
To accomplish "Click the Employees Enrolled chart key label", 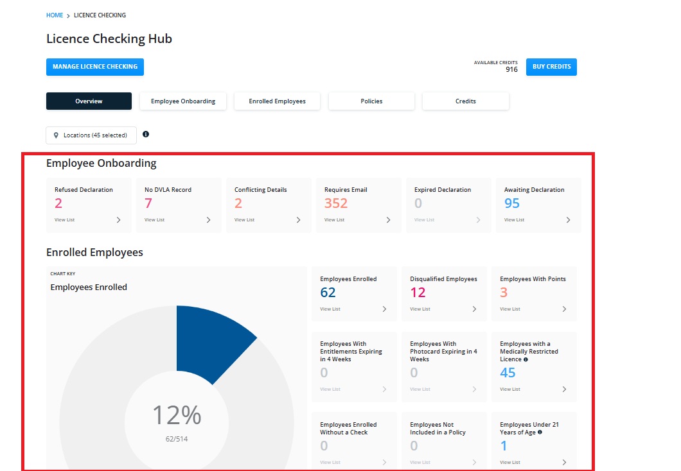I will point(89,287).
